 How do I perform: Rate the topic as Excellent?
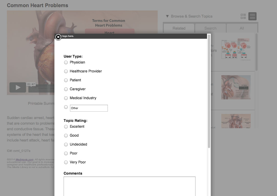coord(66,127)
